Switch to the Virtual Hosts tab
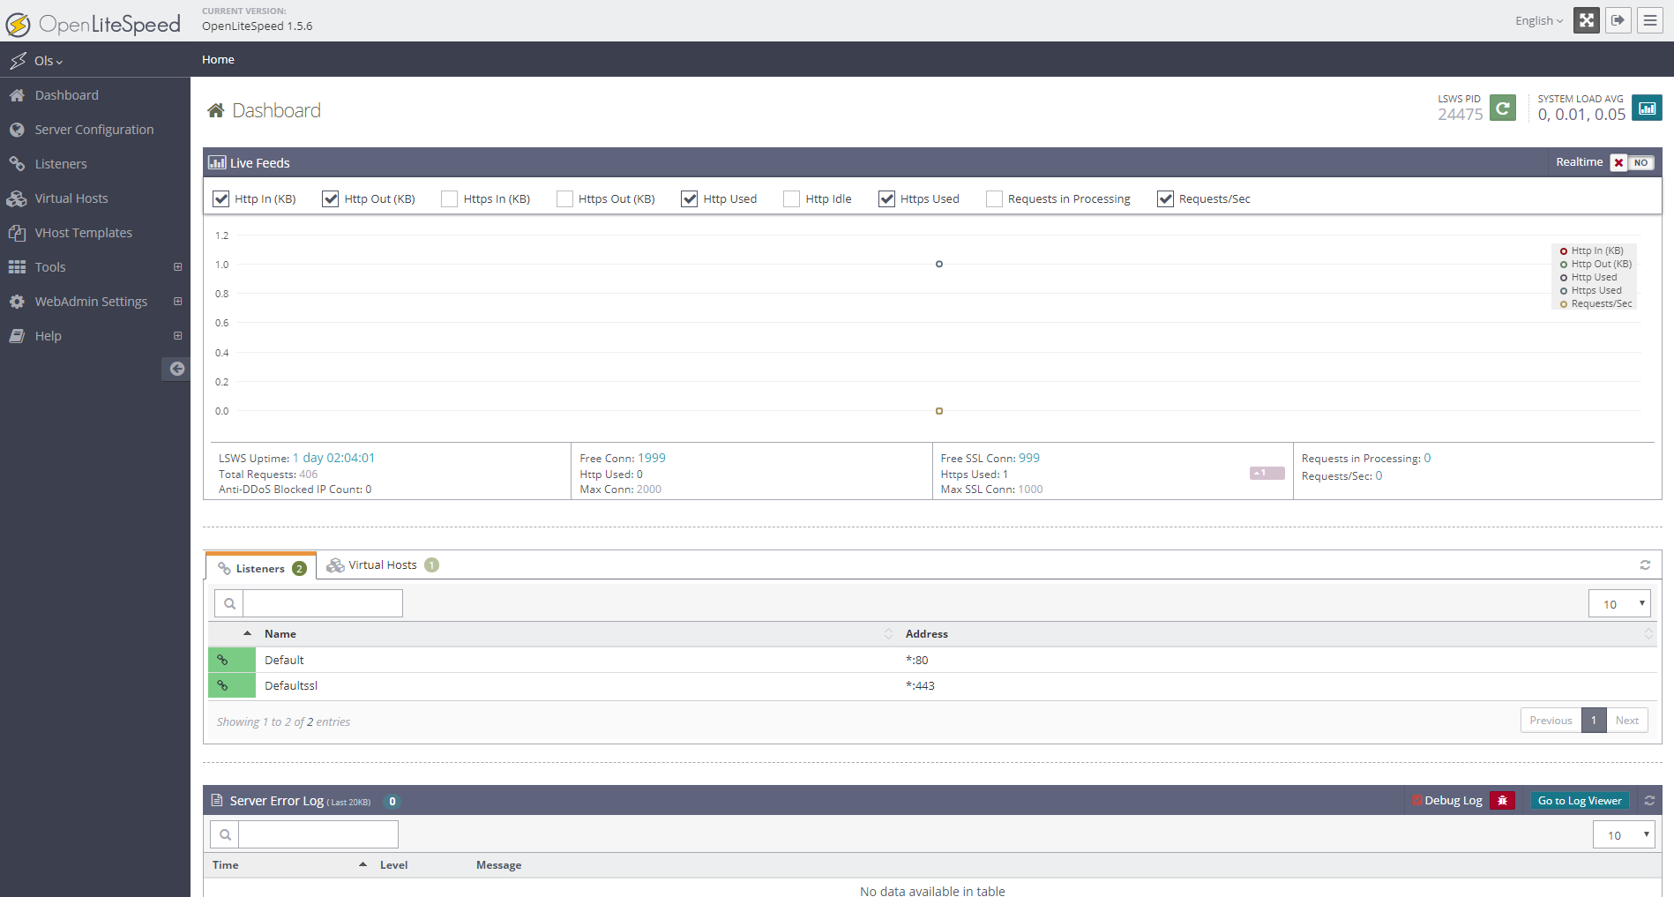The width and height of the screenshot is (1674, 897). pyautogui.click(x=382, y=565)
